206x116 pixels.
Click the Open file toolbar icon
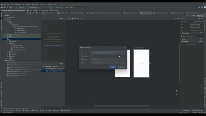pos(2,7)
